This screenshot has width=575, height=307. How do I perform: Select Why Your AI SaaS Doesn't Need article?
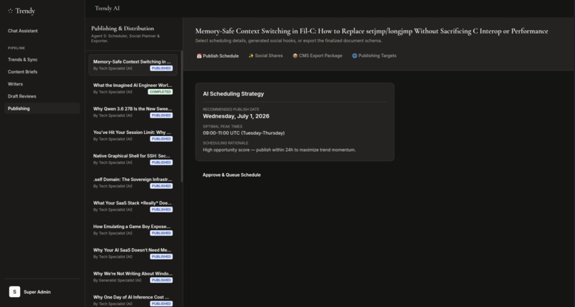point(133,253)
